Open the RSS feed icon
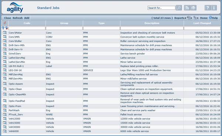The width and height of the screenshot is (222, 136). [x=187, y=8]
